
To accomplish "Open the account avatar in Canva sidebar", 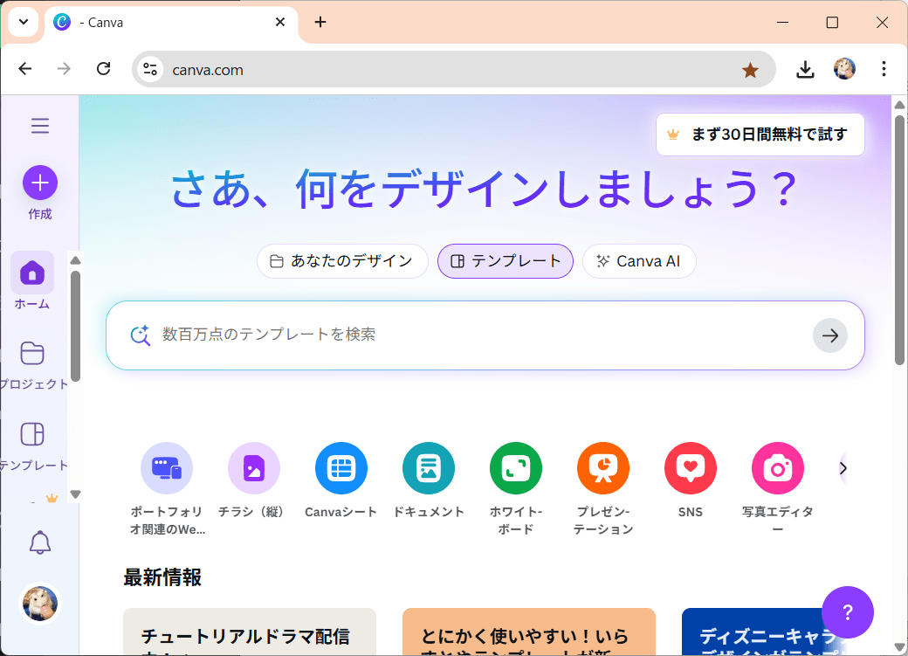I will 40,604.
